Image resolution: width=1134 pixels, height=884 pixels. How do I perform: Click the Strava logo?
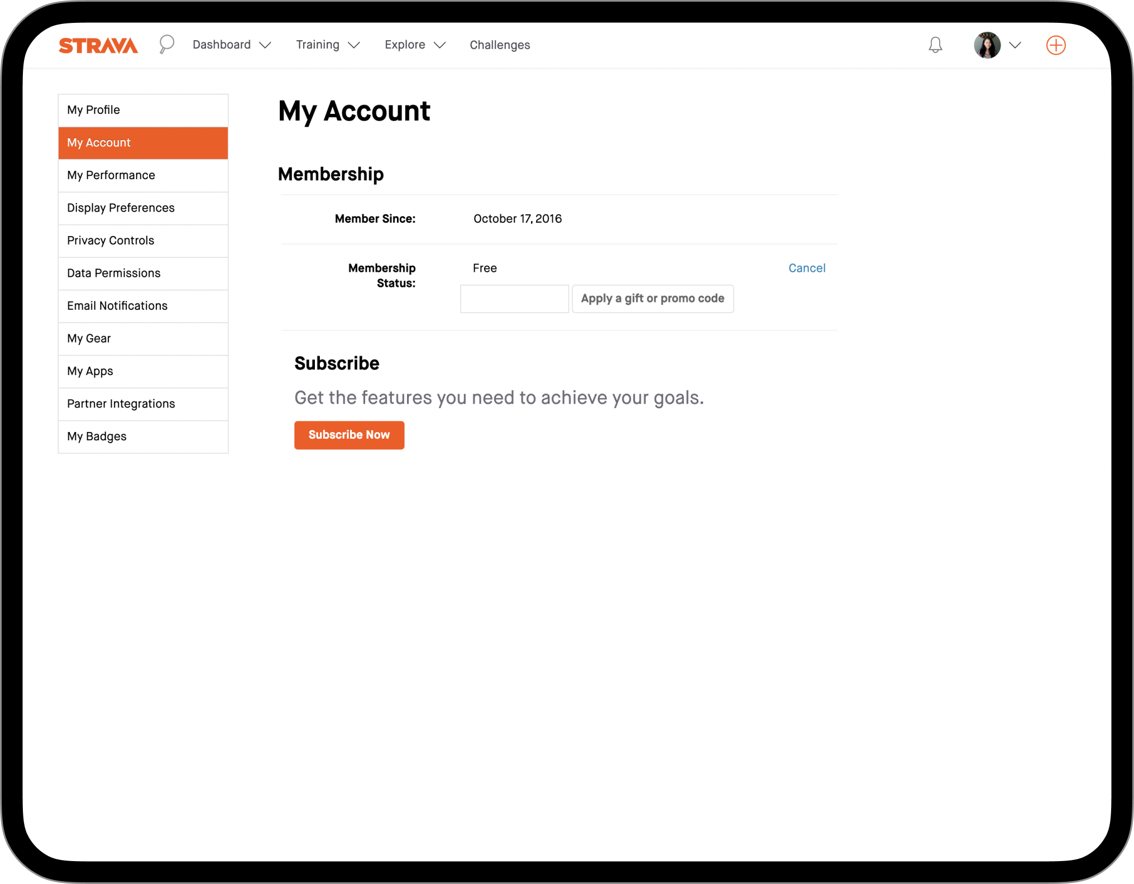(98, 46)
